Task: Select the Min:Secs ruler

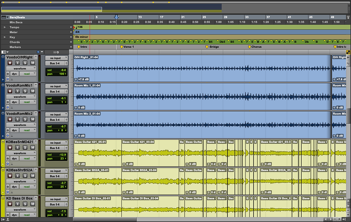Action: click(16, 22)
